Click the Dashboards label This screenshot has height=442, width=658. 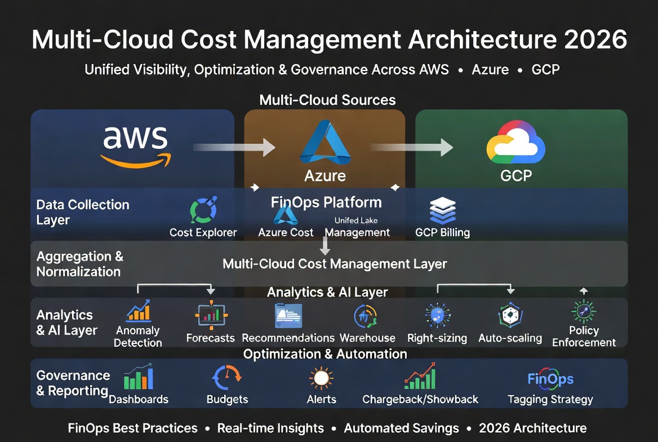tap(139, 399)
